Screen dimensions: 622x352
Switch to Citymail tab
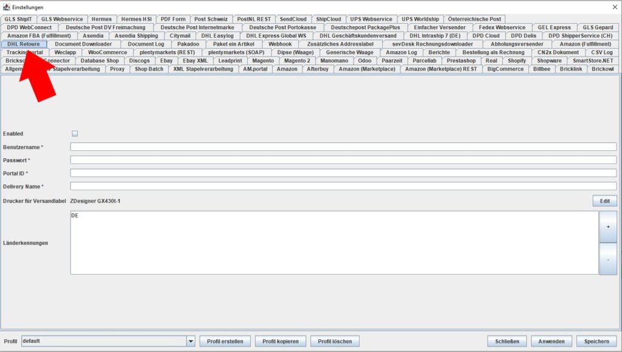pyautogui.click(x=180, y=36)
